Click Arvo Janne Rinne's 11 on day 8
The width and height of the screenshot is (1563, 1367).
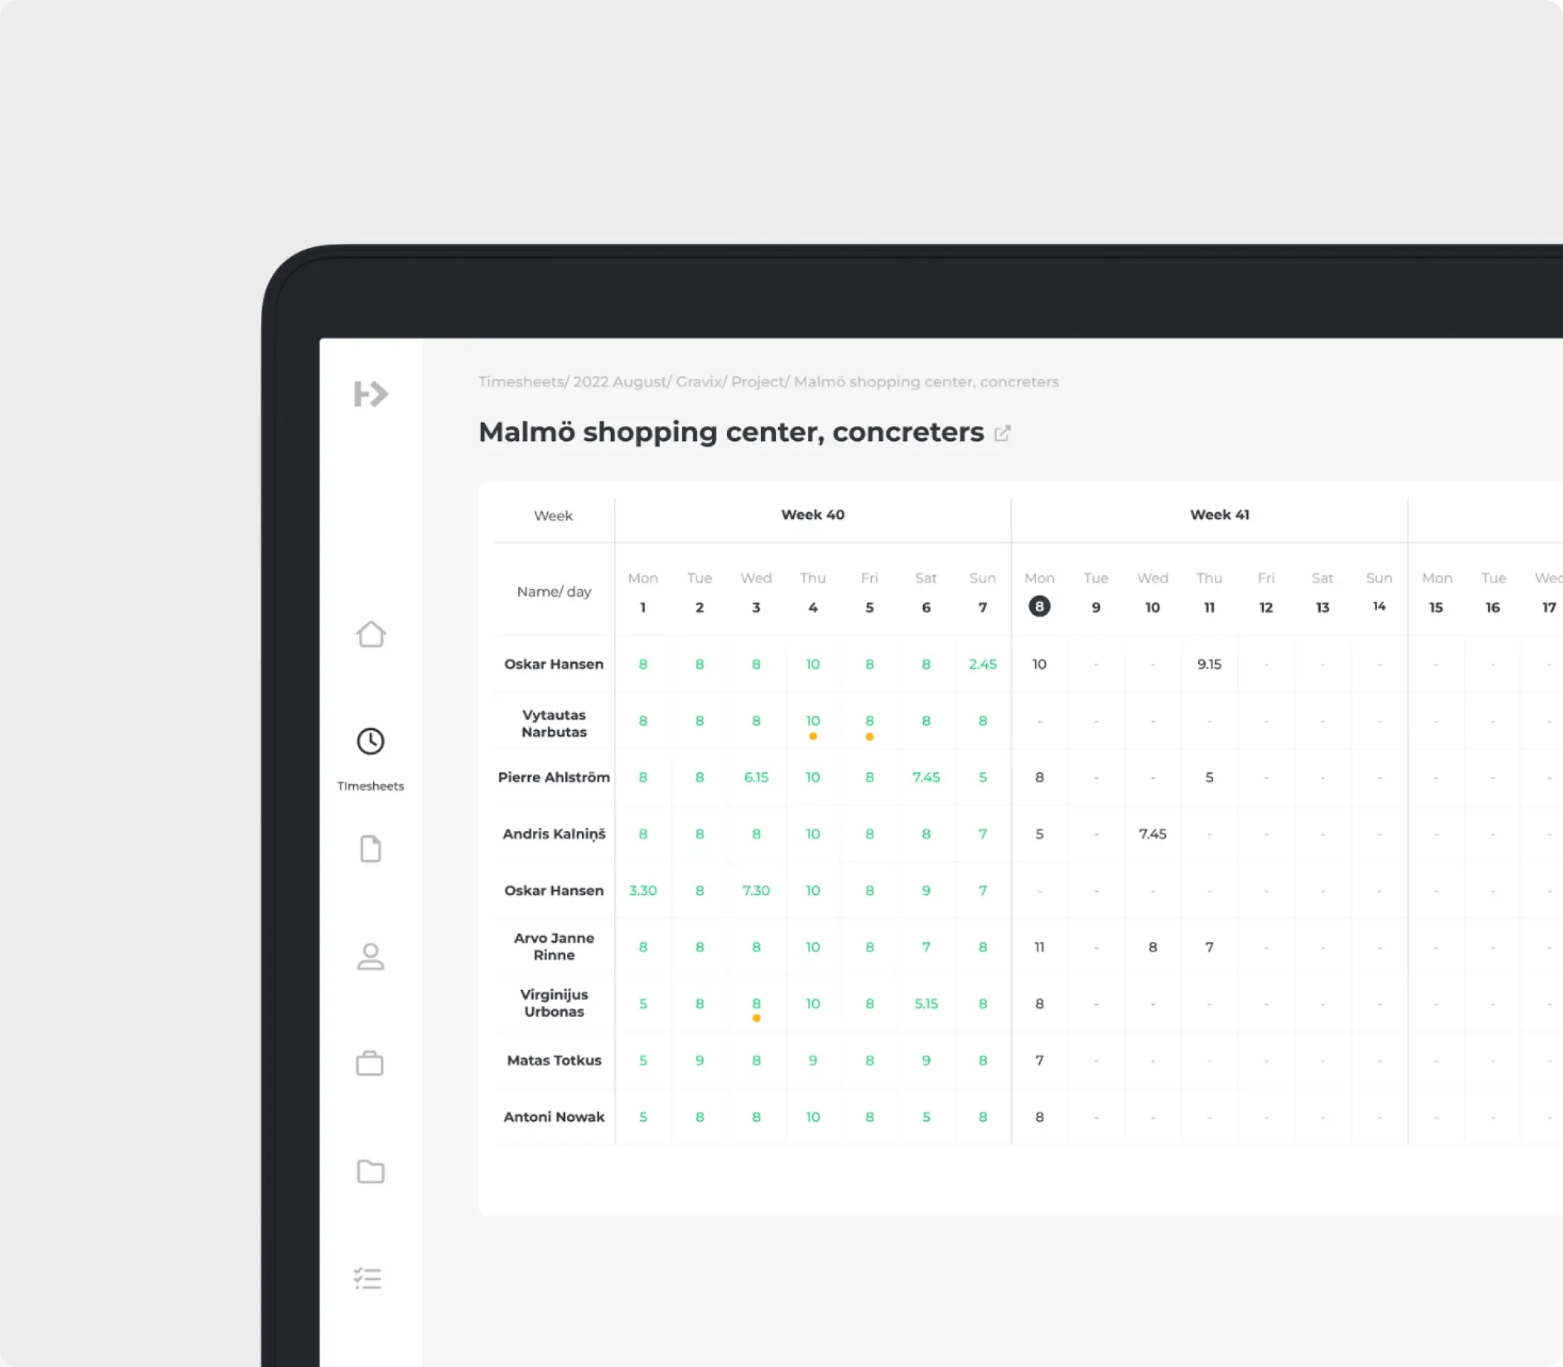[1039, 947]
